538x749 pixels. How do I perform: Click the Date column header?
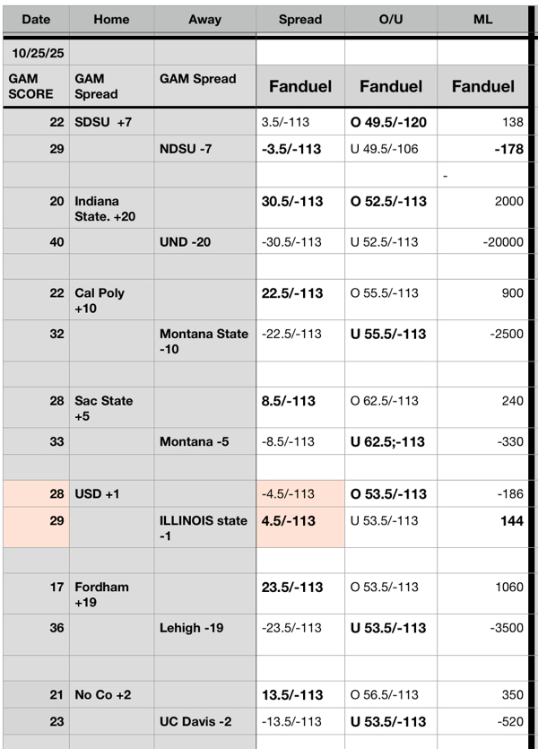pyautogui.click(x=36, y=19)
